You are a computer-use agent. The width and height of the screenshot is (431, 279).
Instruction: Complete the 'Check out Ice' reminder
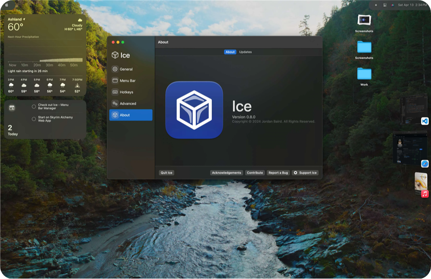pos(34,107)
